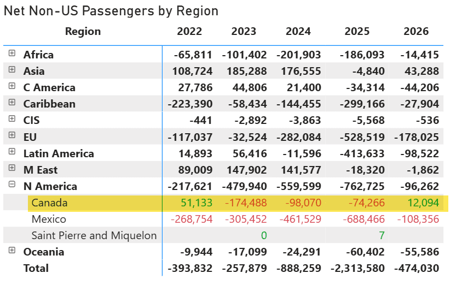This screenshot has height=285, width=462.
Task: Click the 2024 column header
Action: [x=298, y=32]
